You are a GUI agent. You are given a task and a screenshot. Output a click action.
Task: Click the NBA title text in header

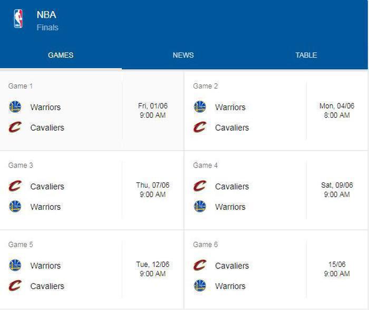coord(46,15)
